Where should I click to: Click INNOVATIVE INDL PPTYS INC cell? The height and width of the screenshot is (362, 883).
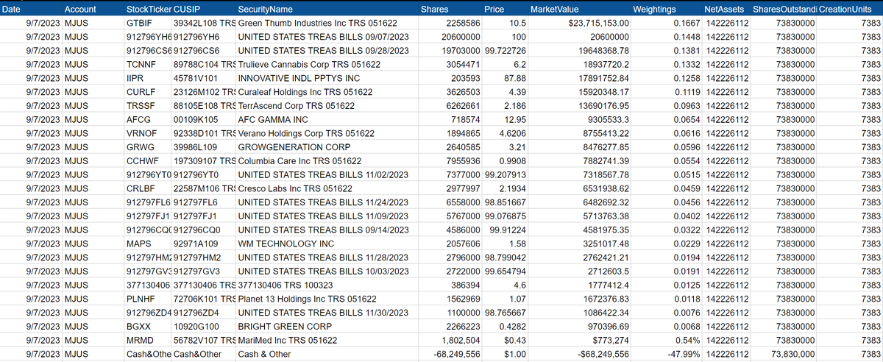(x=299, y=78)
